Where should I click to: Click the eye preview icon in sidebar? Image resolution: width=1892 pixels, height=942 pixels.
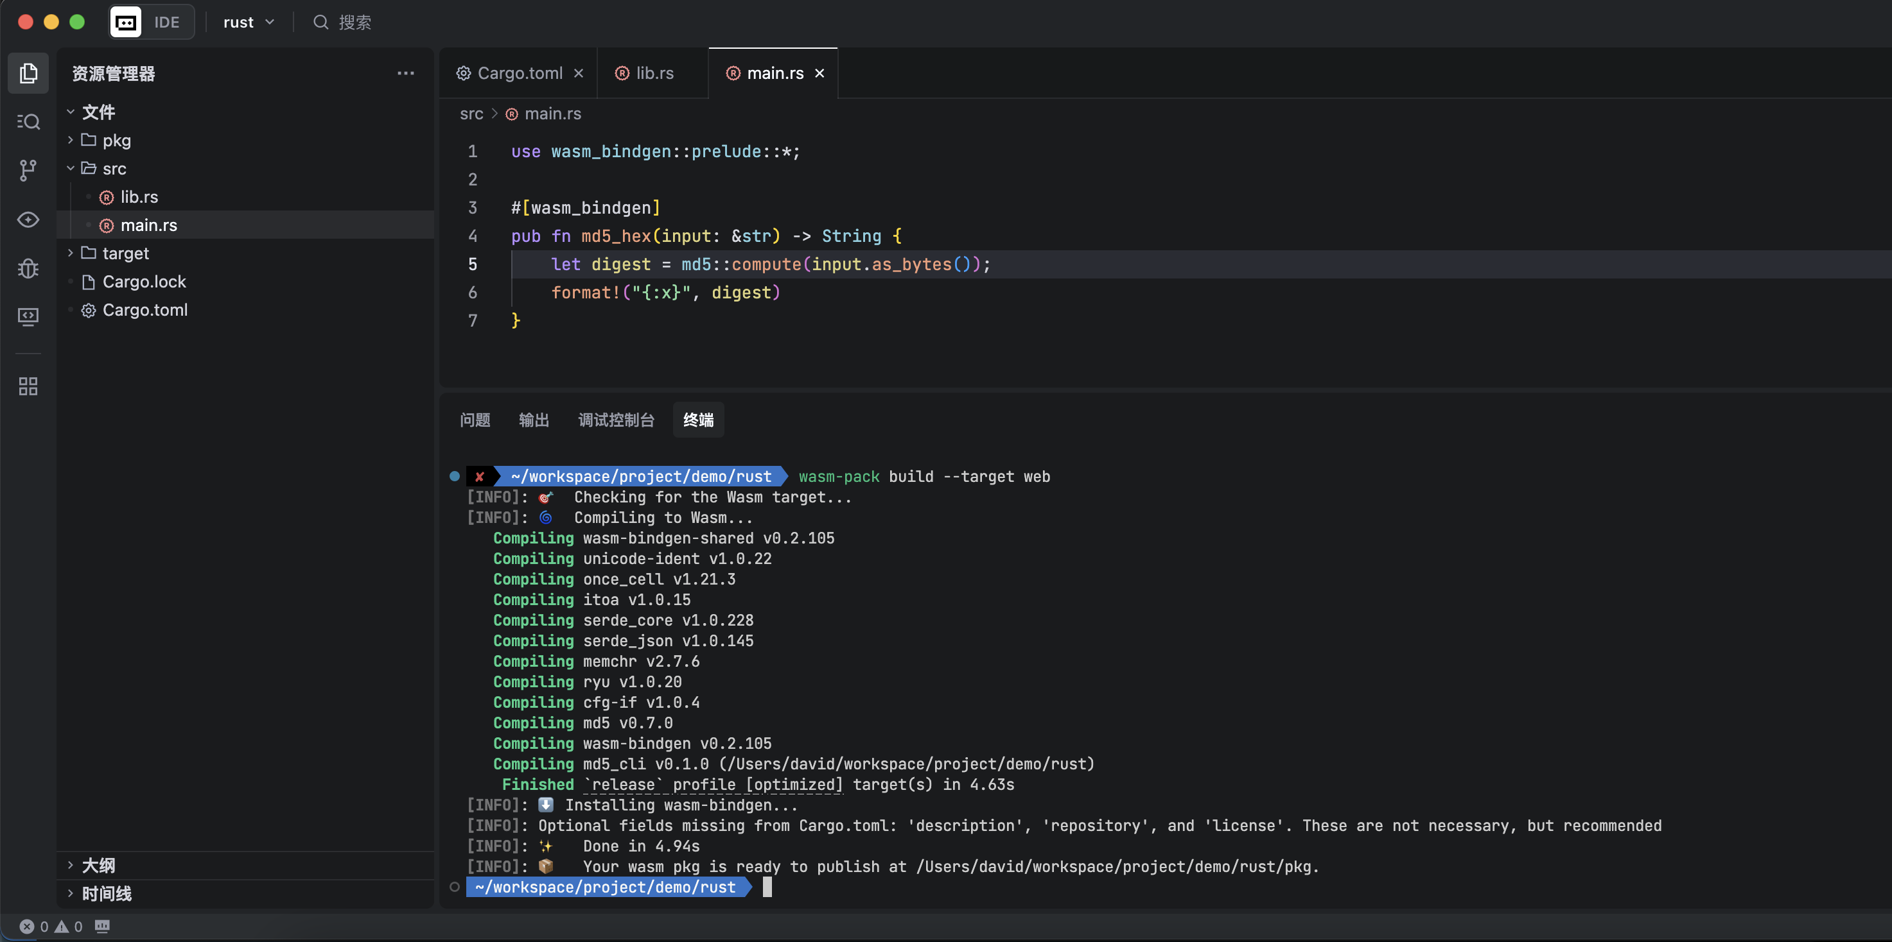tap(28, 219)
